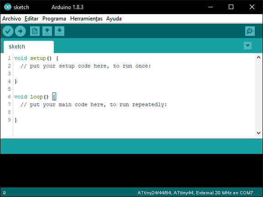263x197 pixels.
Task: Minimize the Arduino window
Action: 210,7
